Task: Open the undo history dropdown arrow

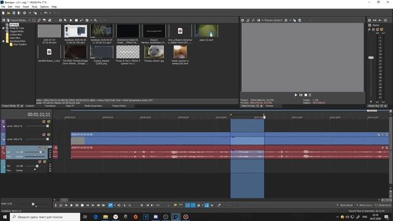Action: (50, 13)
